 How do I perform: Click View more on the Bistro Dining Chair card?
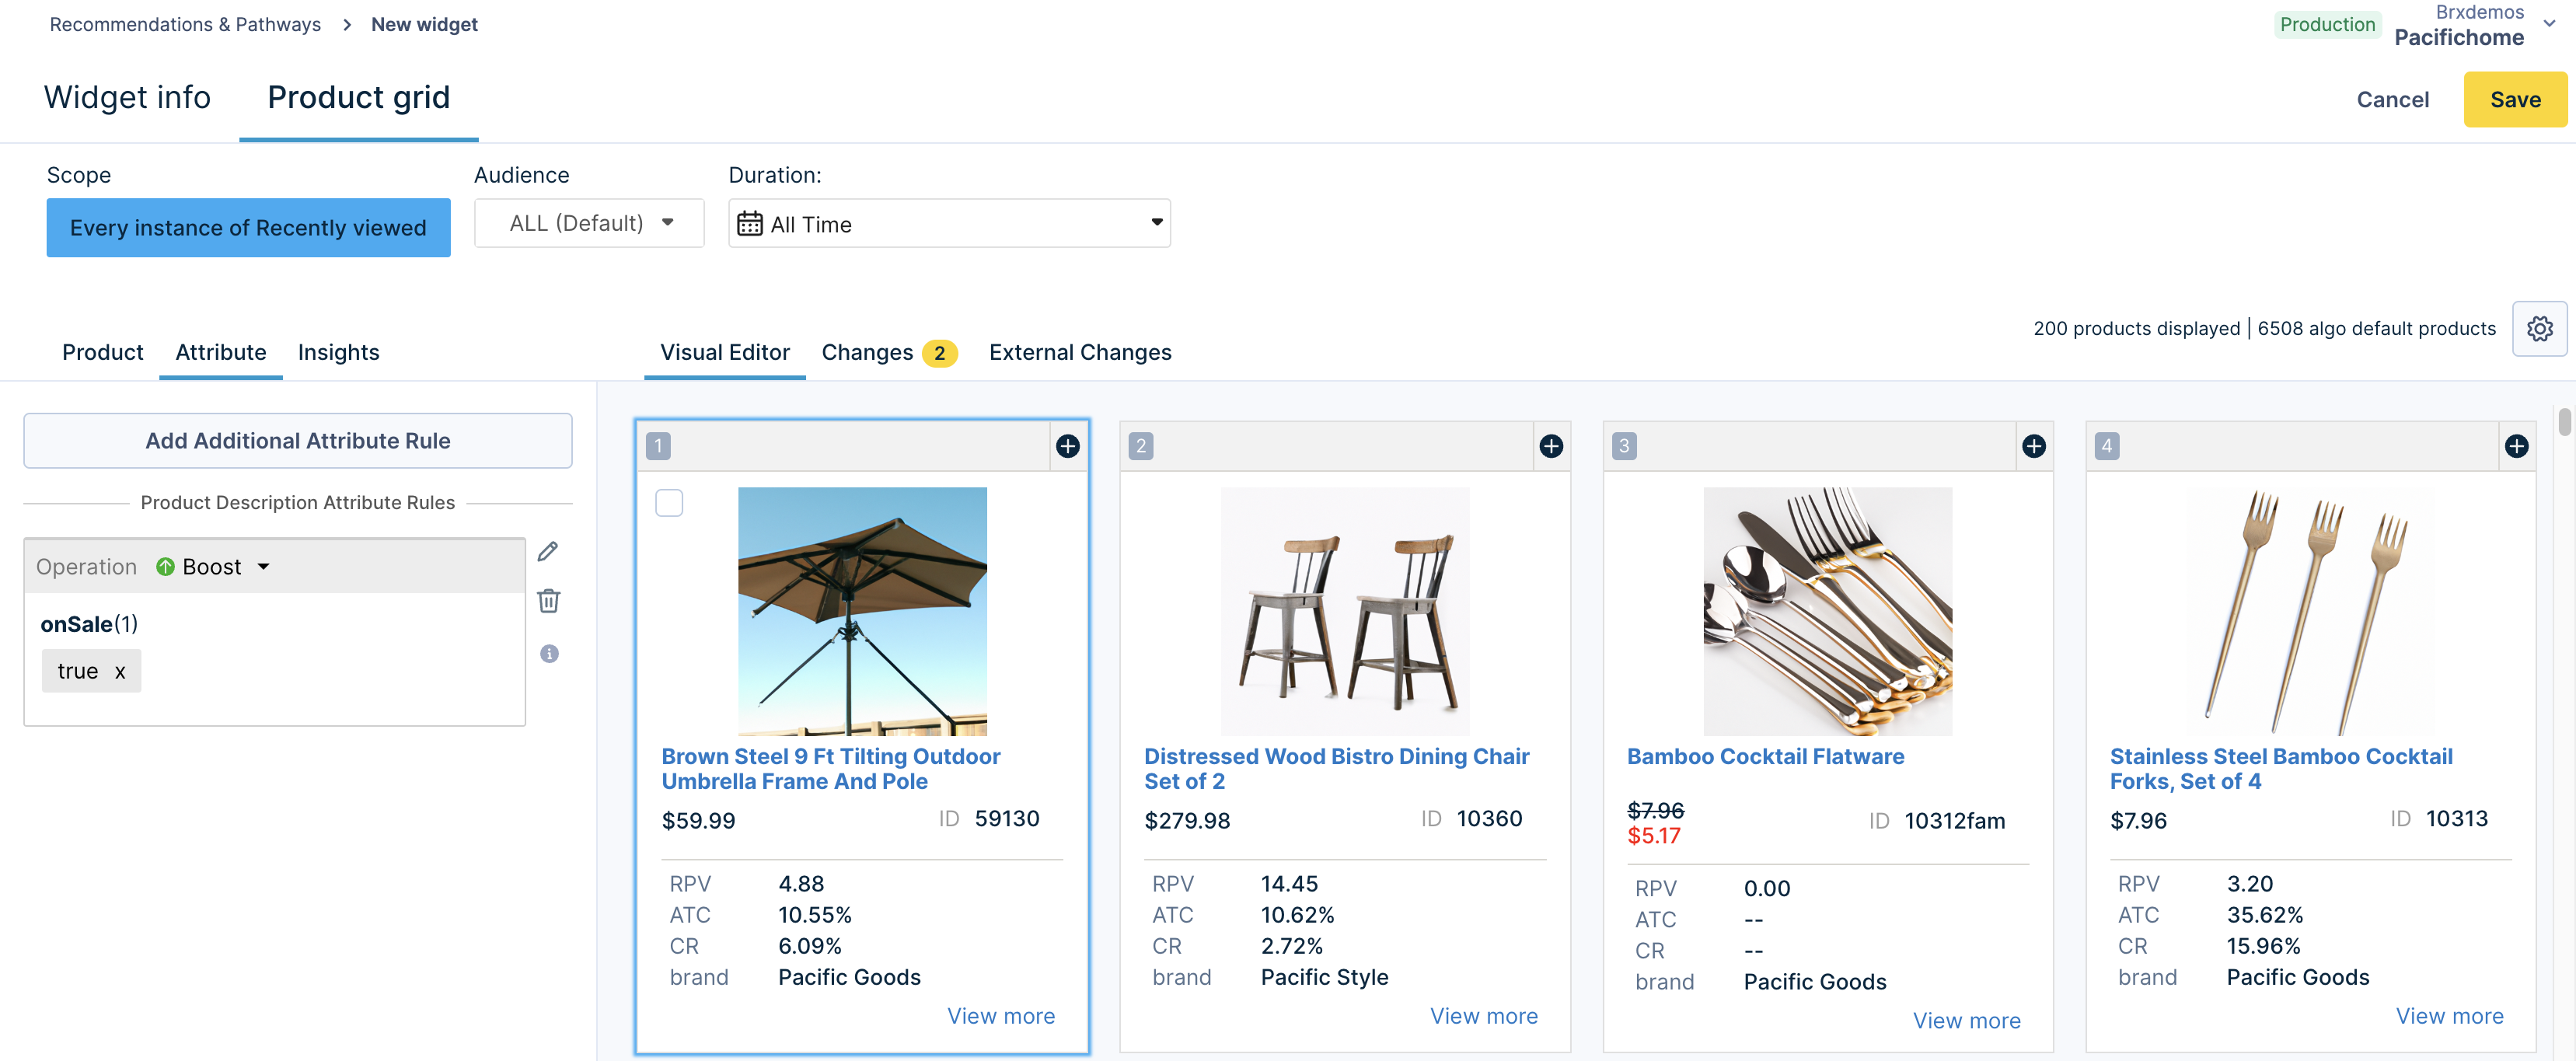point(1483,1016)
